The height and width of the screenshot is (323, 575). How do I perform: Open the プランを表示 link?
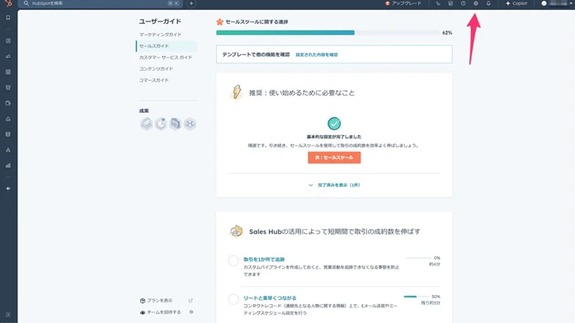click(159, 301)
